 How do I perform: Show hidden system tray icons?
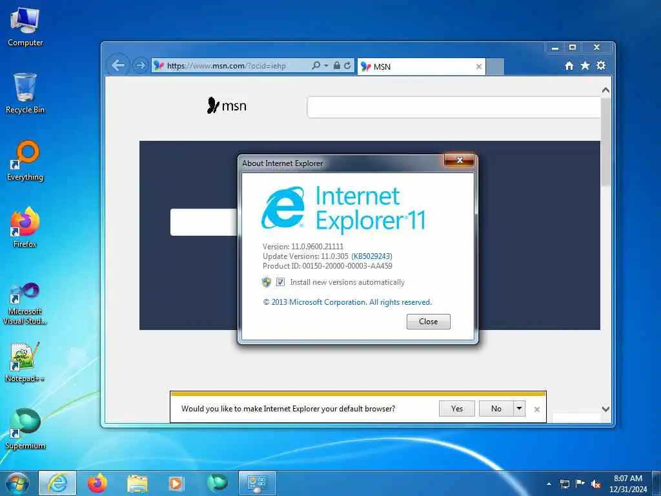click(x=549, y=484)
